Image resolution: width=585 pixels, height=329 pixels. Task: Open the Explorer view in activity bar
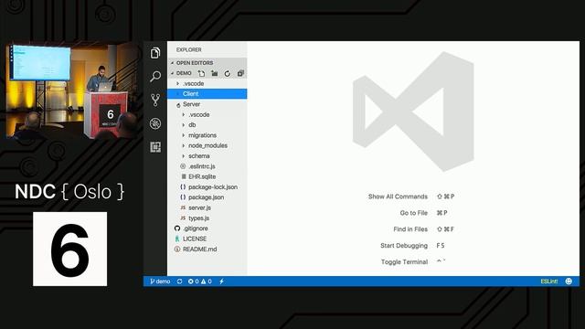pos(155,53)
